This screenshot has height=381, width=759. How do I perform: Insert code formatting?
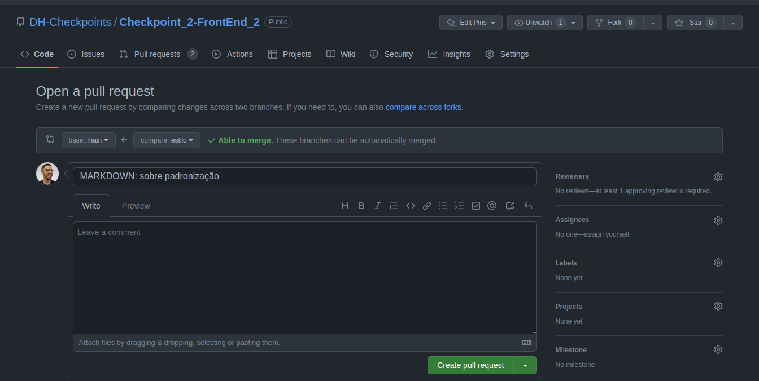tap(411, 206)
